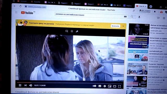Screen dimensions: 167x94
Task: Switch to the first Радио tab
Action: point(63,3)
